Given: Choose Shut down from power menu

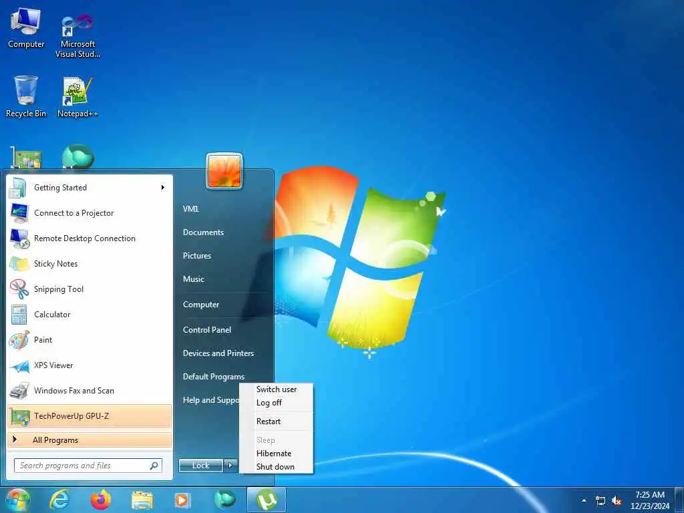Looking at the screenshot, I should [x=277, y=467].
